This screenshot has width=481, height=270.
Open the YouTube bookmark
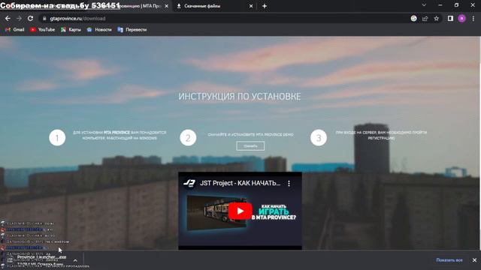pos(42,30)
